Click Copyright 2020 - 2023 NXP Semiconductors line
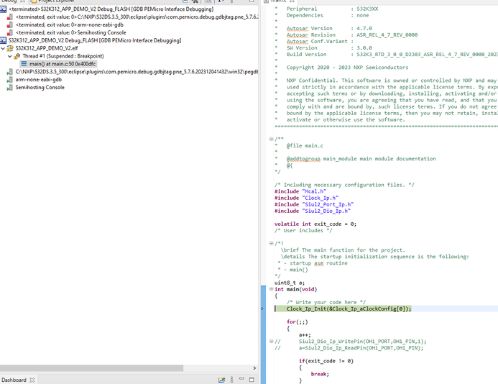This screenshot has height=384, width=498. pos(348,68)
